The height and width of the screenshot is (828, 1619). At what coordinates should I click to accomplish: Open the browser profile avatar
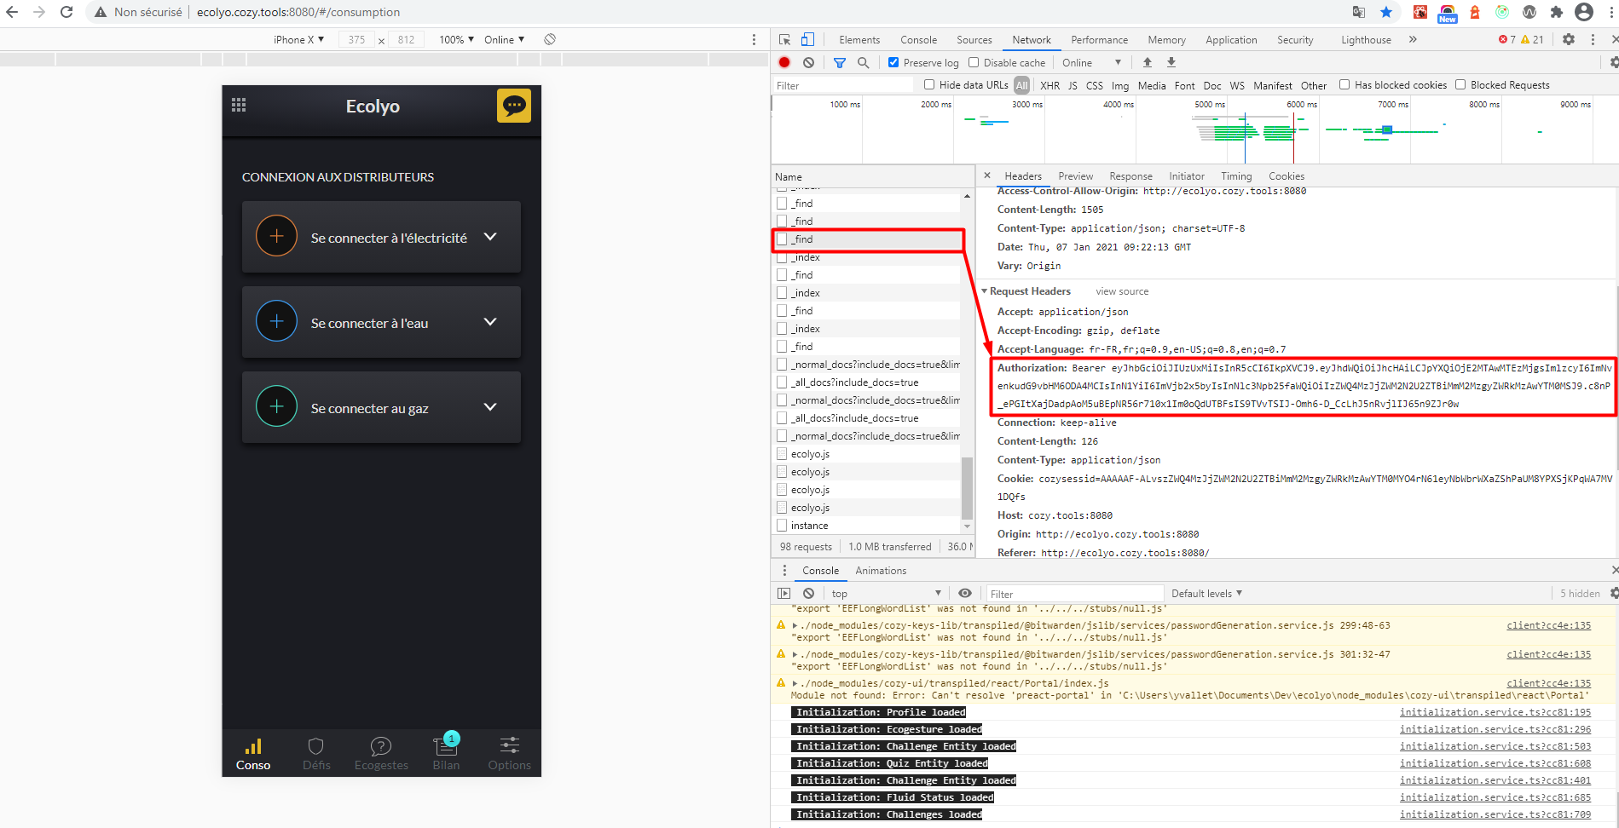[1584, 12]
